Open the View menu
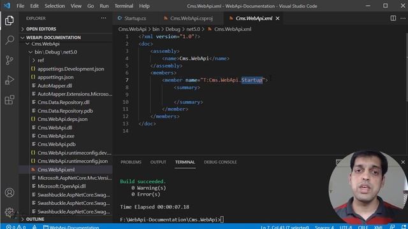Screen dimensions: 408x229 click(x=76, y=6)
